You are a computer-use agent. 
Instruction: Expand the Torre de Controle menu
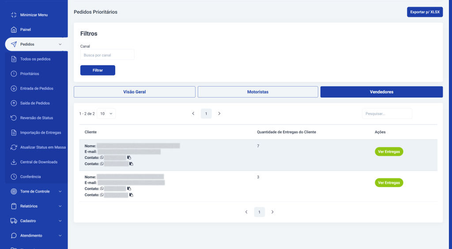click(x=60, y=192)
